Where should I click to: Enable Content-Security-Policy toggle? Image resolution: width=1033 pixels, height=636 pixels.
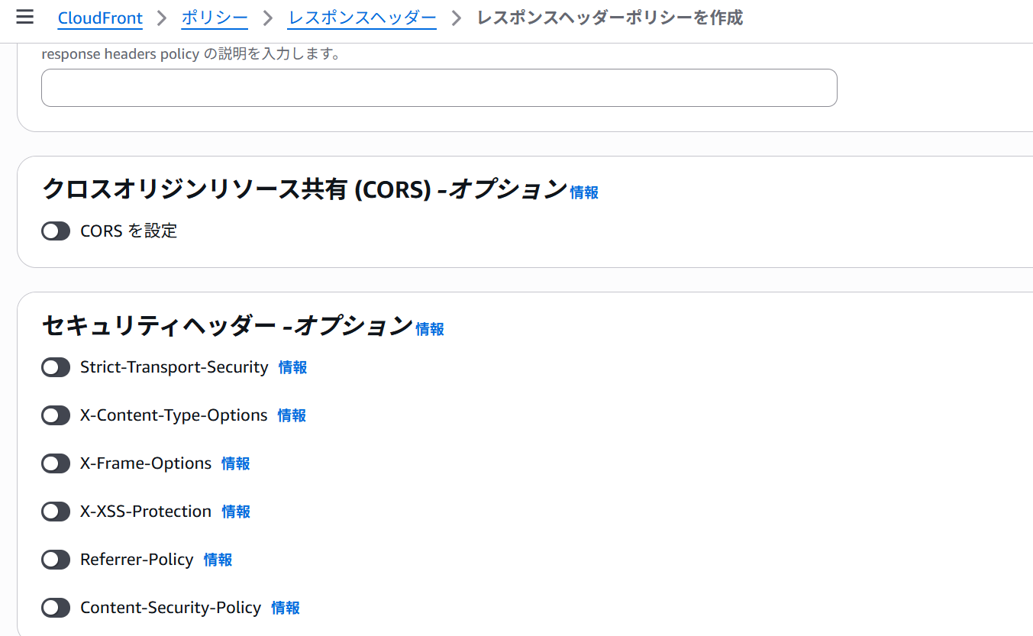(56, 608)
